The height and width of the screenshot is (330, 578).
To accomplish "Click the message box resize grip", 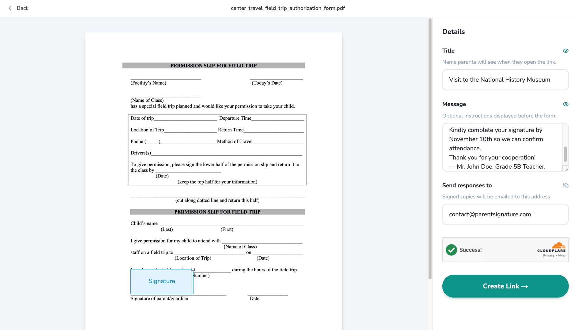I will pyautogui.click(x=566, y=169).
